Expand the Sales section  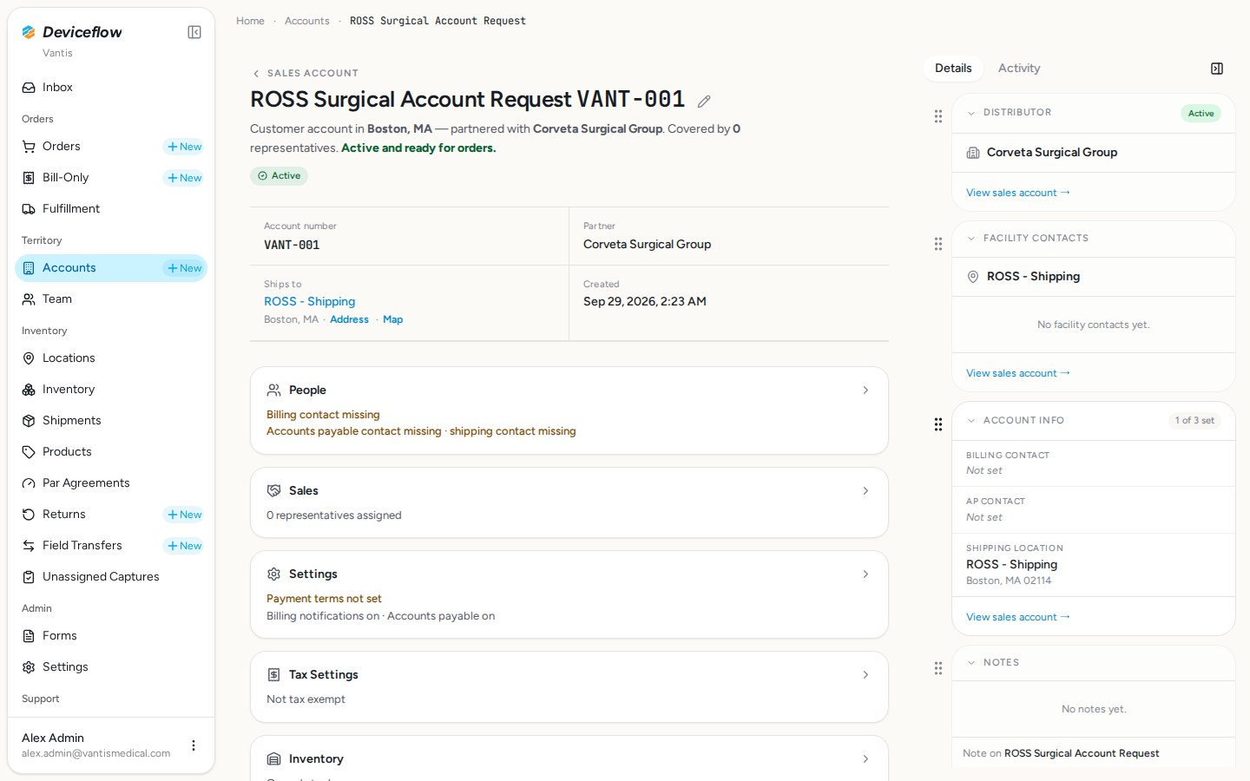[x=569, y=502]
